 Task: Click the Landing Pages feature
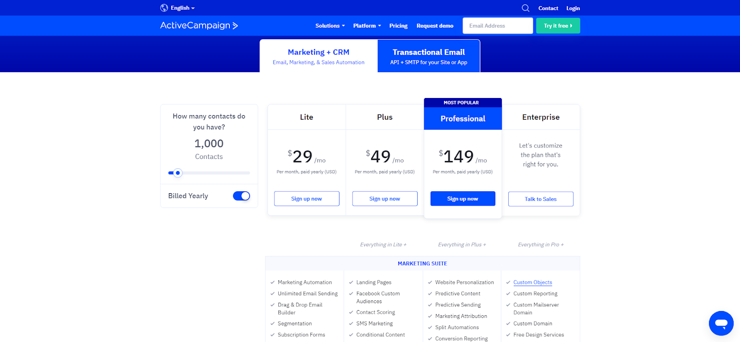point(374,282)
